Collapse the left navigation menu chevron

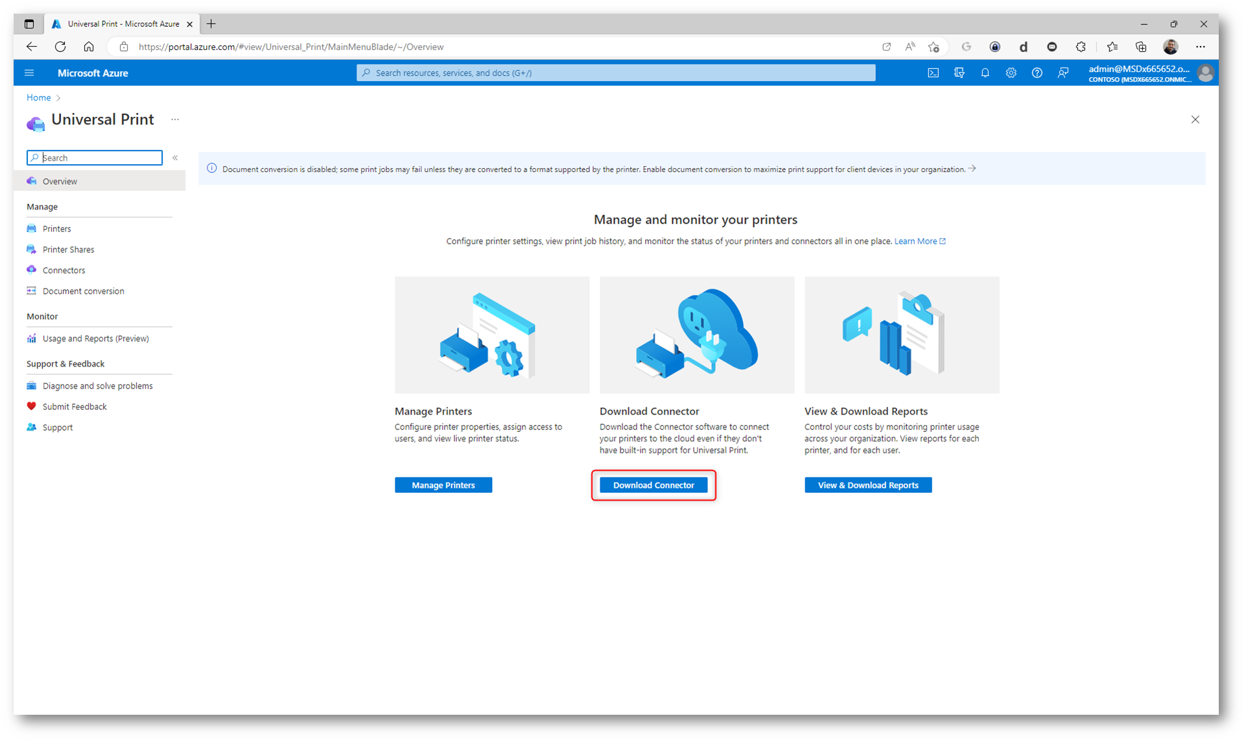coord(175,158)
